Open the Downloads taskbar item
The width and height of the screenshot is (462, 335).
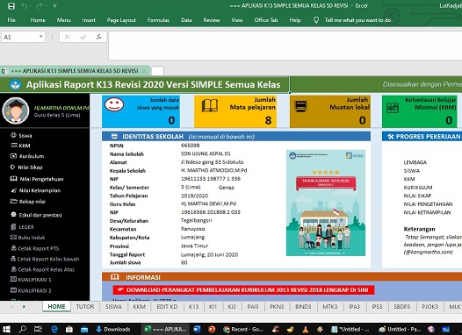[113, 329]
